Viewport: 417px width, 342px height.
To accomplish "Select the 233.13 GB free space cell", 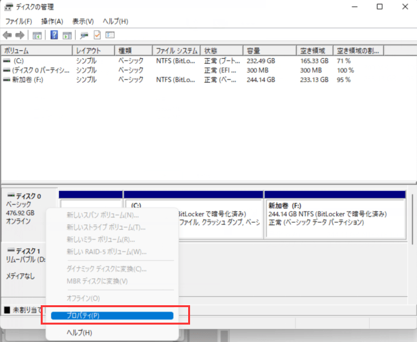I will click(x=314, y=79).
